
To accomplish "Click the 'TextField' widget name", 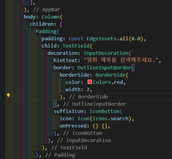I will [x=76, y=46].
